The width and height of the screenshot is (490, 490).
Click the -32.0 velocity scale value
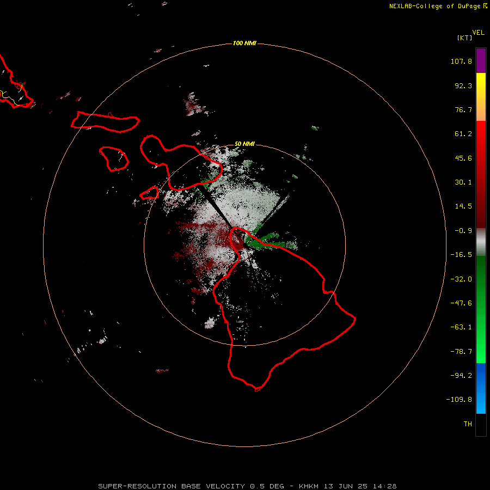pos(461,279)
